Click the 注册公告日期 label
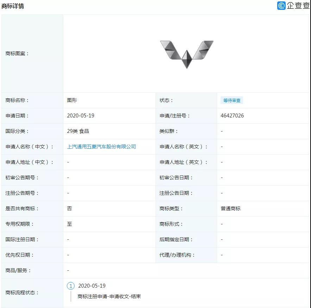This screenshot has width=311, height=308. [176, 193]
